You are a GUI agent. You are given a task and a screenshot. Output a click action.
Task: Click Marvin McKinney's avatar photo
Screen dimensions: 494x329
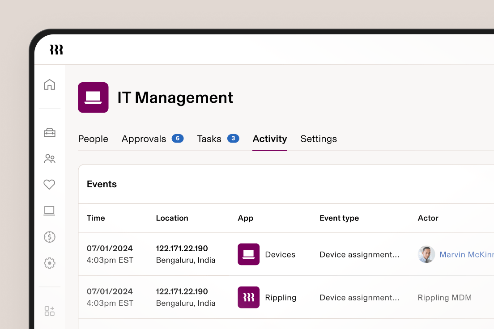click(x=426, y=254)
